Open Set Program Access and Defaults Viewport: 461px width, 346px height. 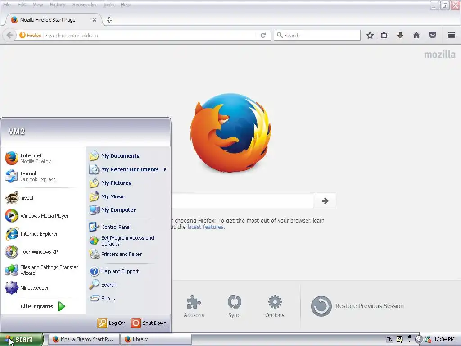(x=128, y=241)
